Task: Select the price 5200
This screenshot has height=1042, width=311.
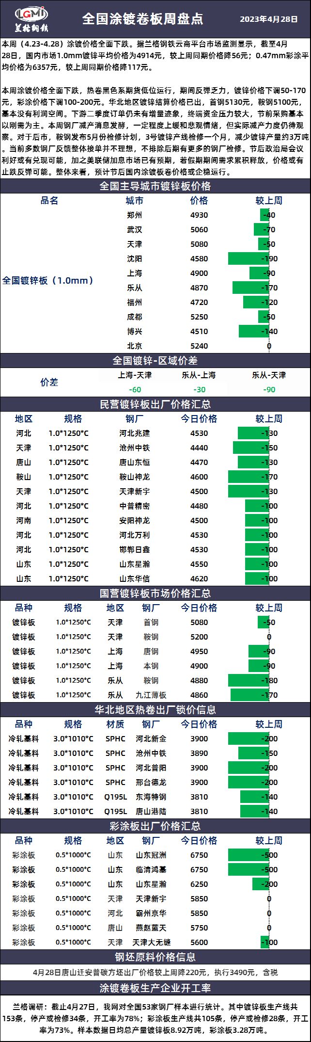Action: [199, 637]
